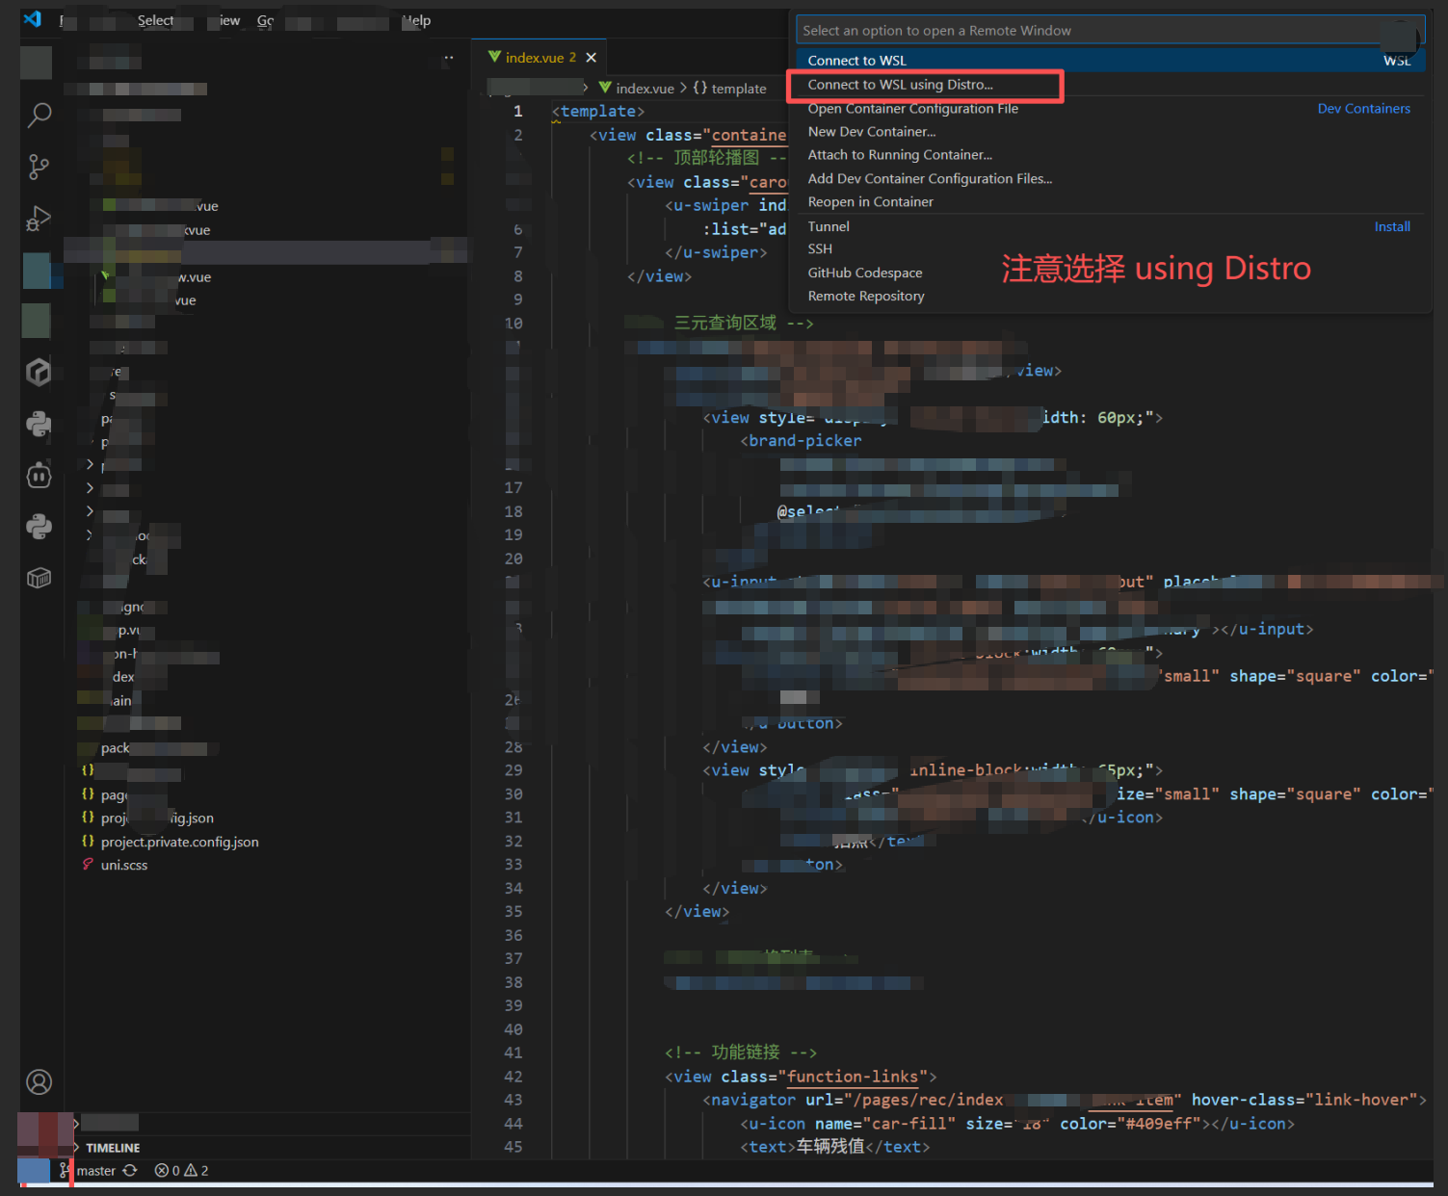Viewport: 1448px width, 1196px height.
Task: Open the Source Control view
Action: coord(39,168)
